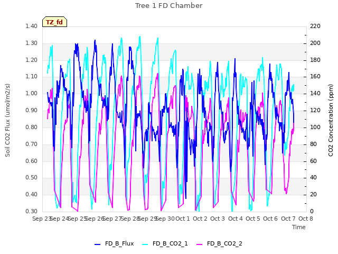This screenshot has height=254, width=338.
Task: Click the 100 right axis value
Action: [315, 127]
